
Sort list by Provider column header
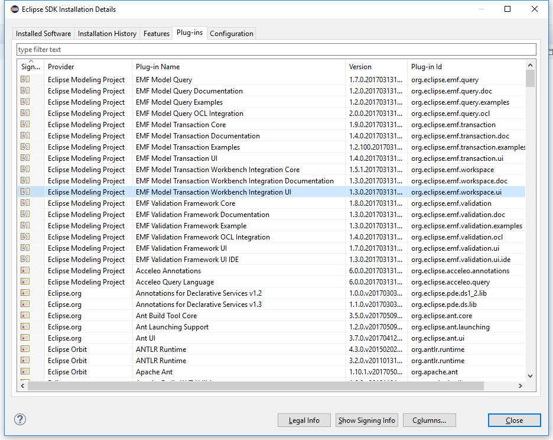[87, 67]
